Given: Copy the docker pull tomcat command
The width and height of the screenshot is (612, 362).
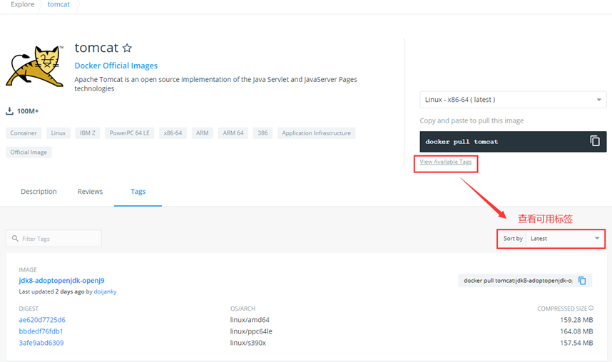Looking at the screenshot, I should [x=594, y=141].
